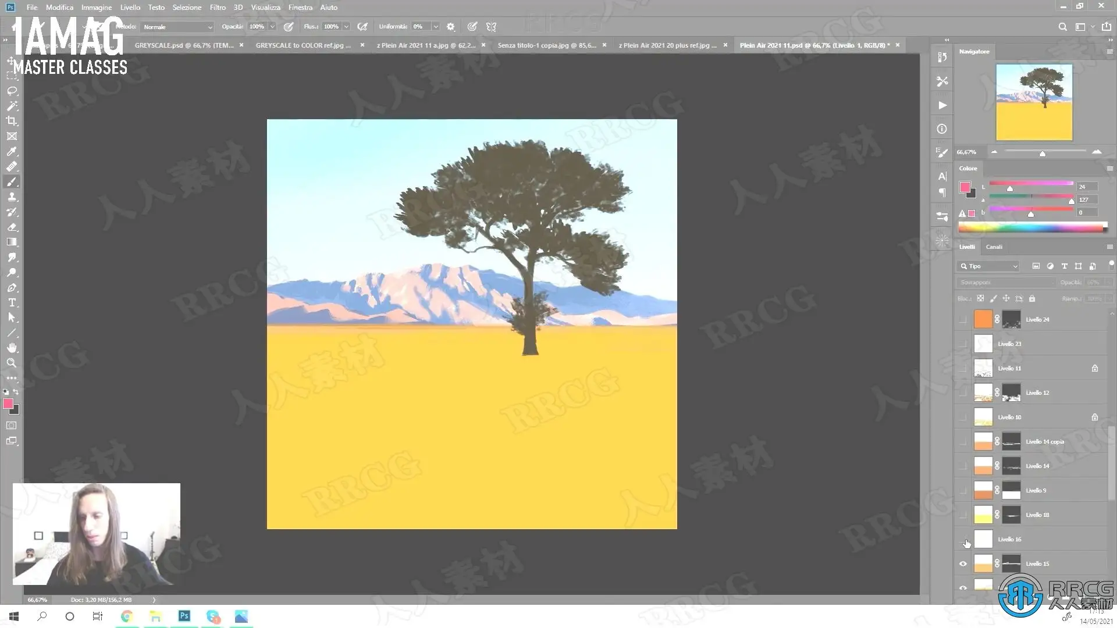
Task: Switch to the Canali tab
Action: [994, 247]
